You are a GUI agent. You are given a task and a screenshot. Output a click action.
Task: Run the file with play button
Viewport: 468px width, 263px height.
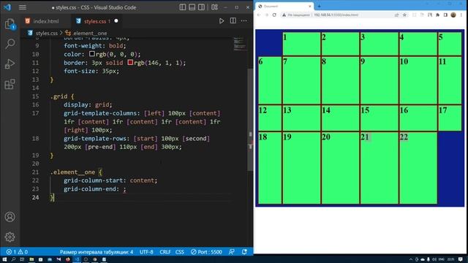click(x=222, y=21)
